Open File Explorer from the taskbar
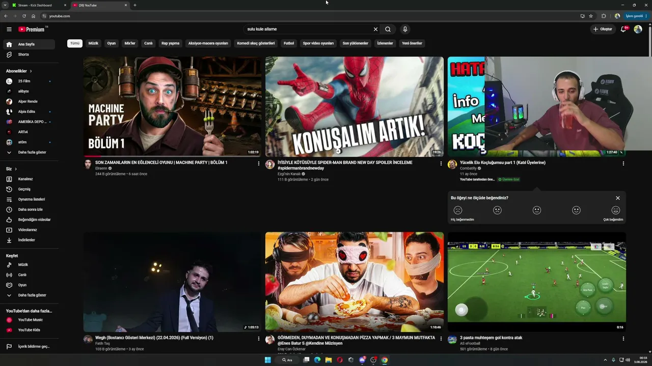 click(x=329, y=360)
